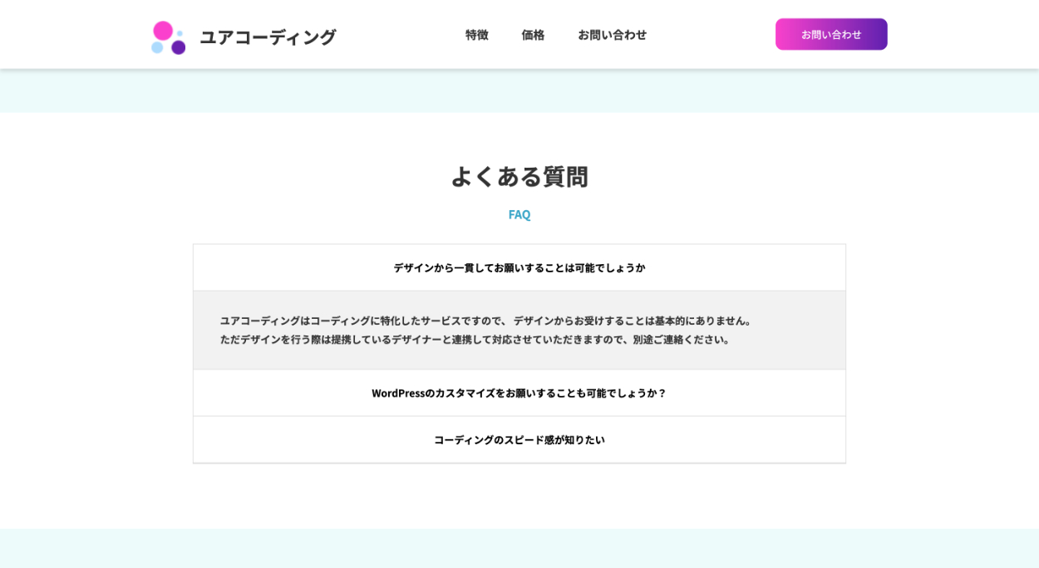Open the 特徴 navigation item

(476, 35)
